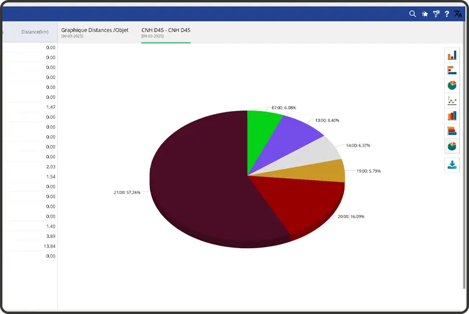
Task: Open the help question mark
Action: click(x=447, y=14)
